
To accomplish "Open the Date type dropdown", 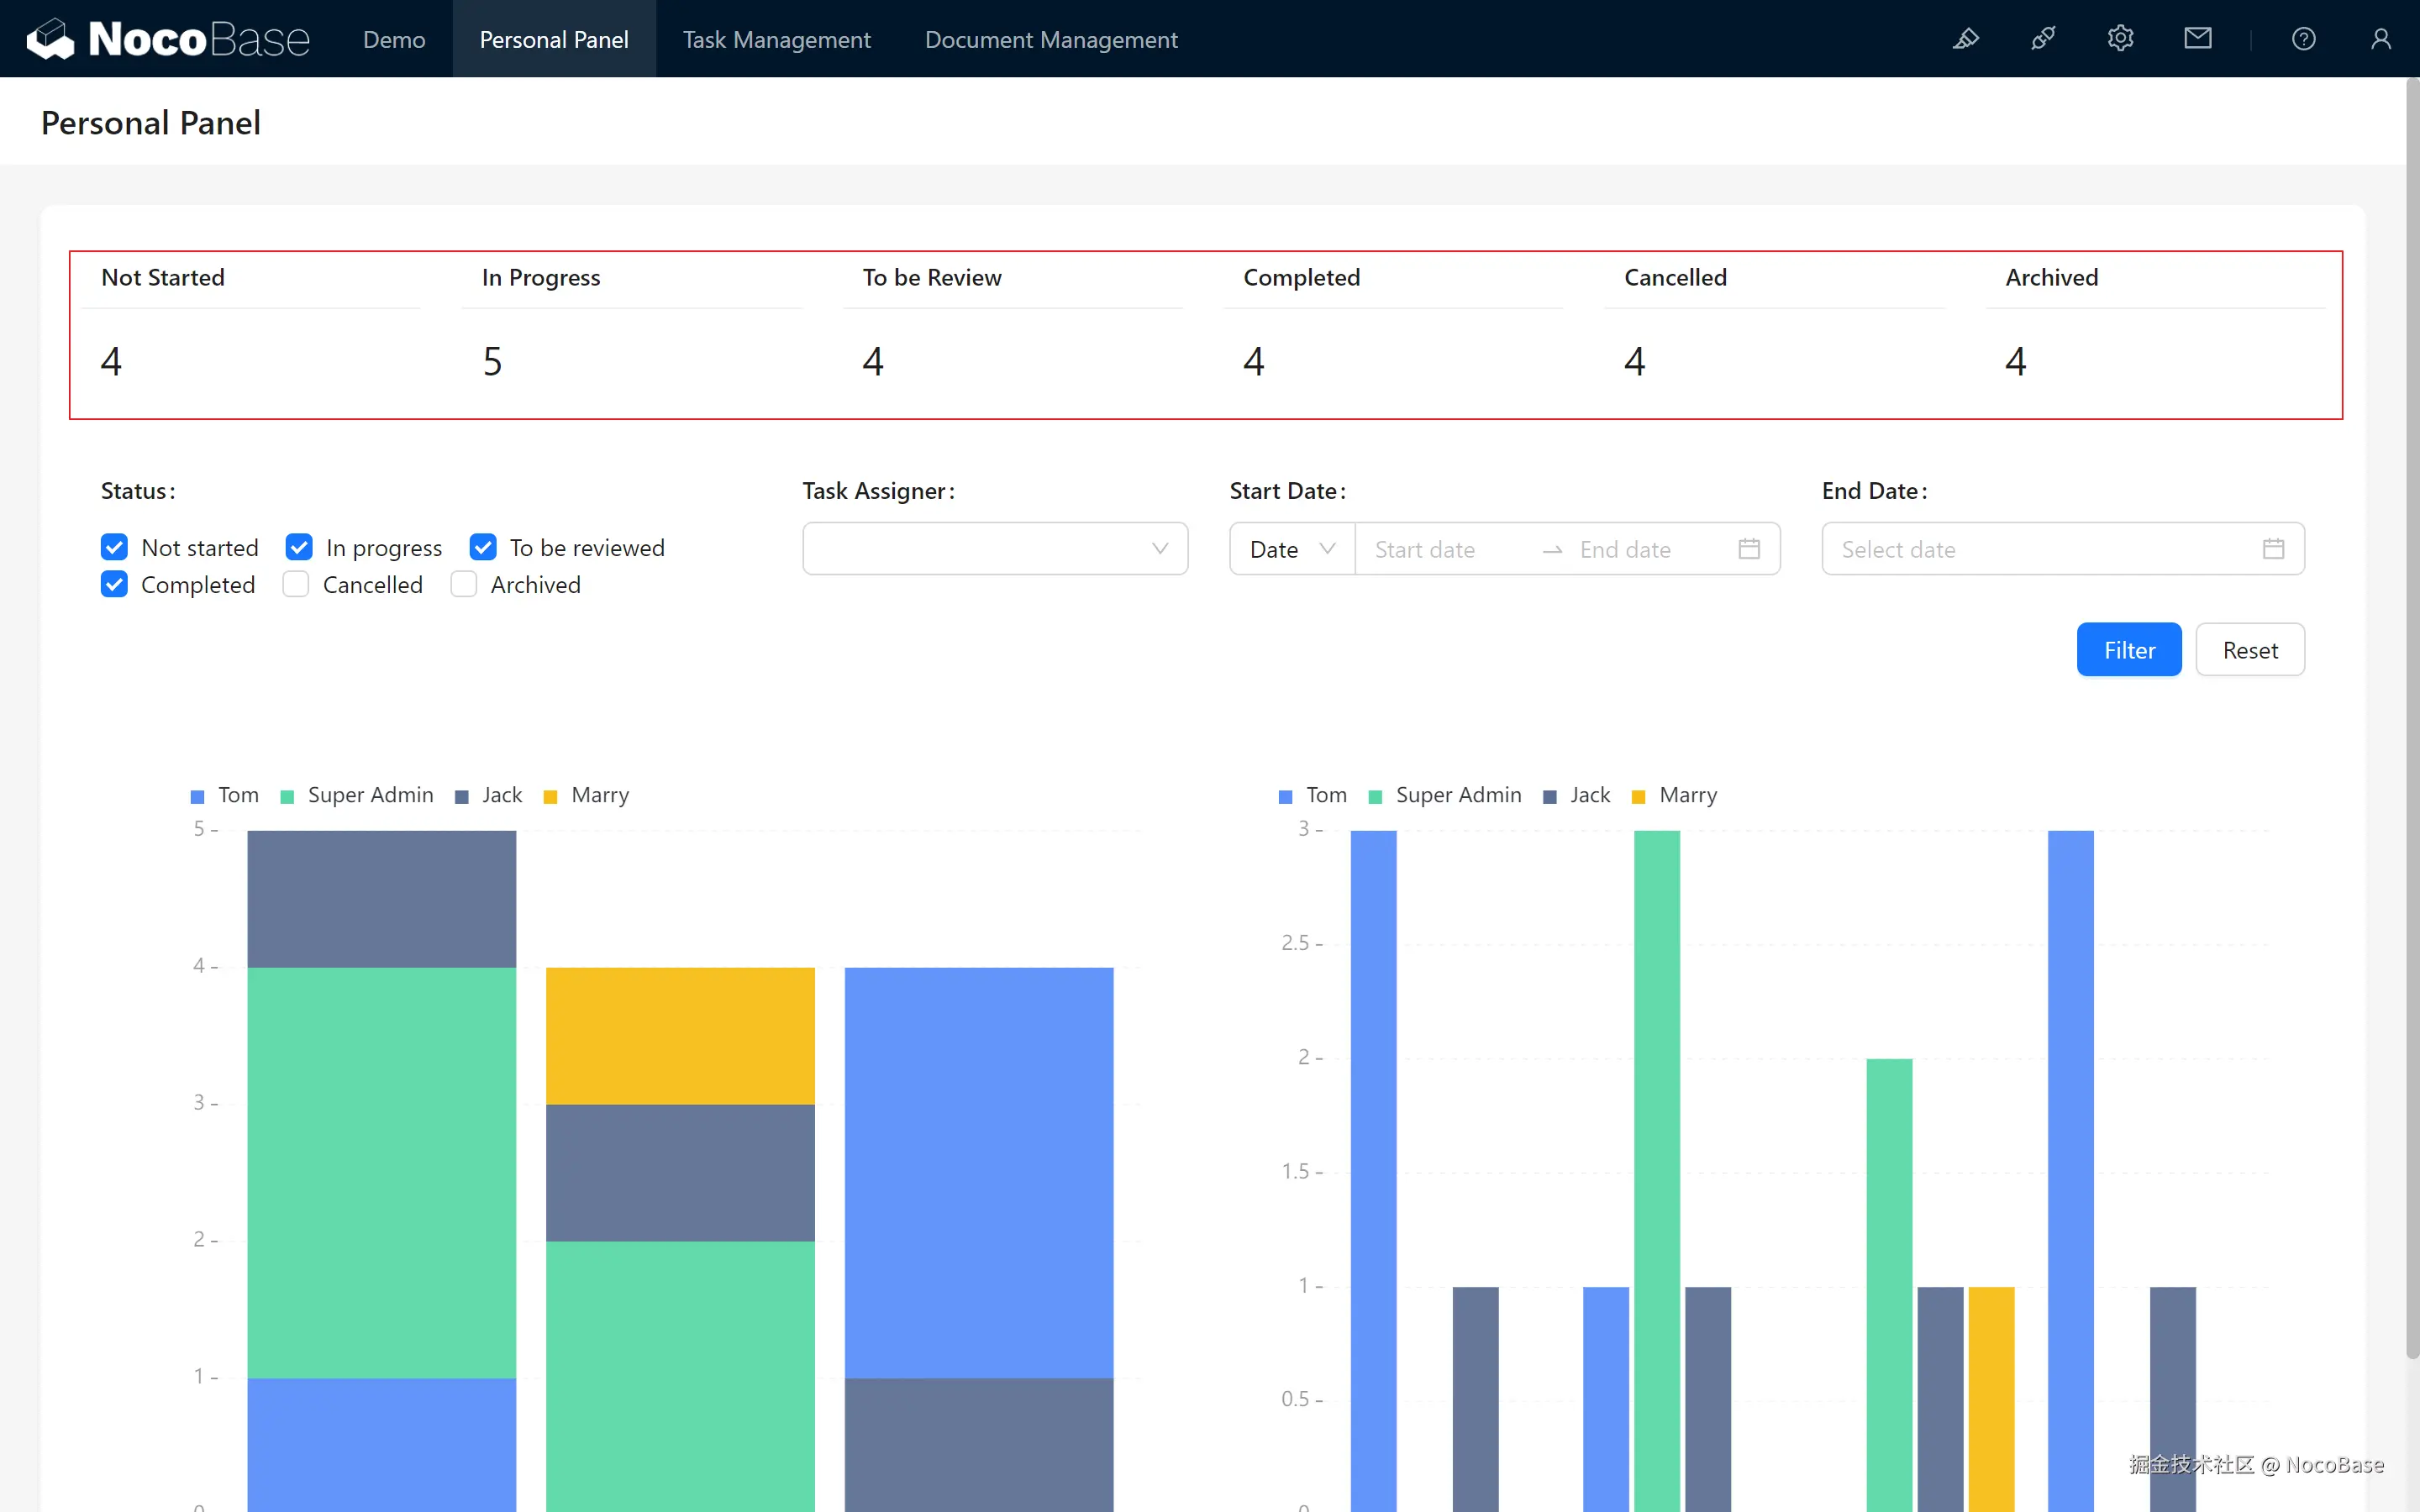I will [1291, 549].
